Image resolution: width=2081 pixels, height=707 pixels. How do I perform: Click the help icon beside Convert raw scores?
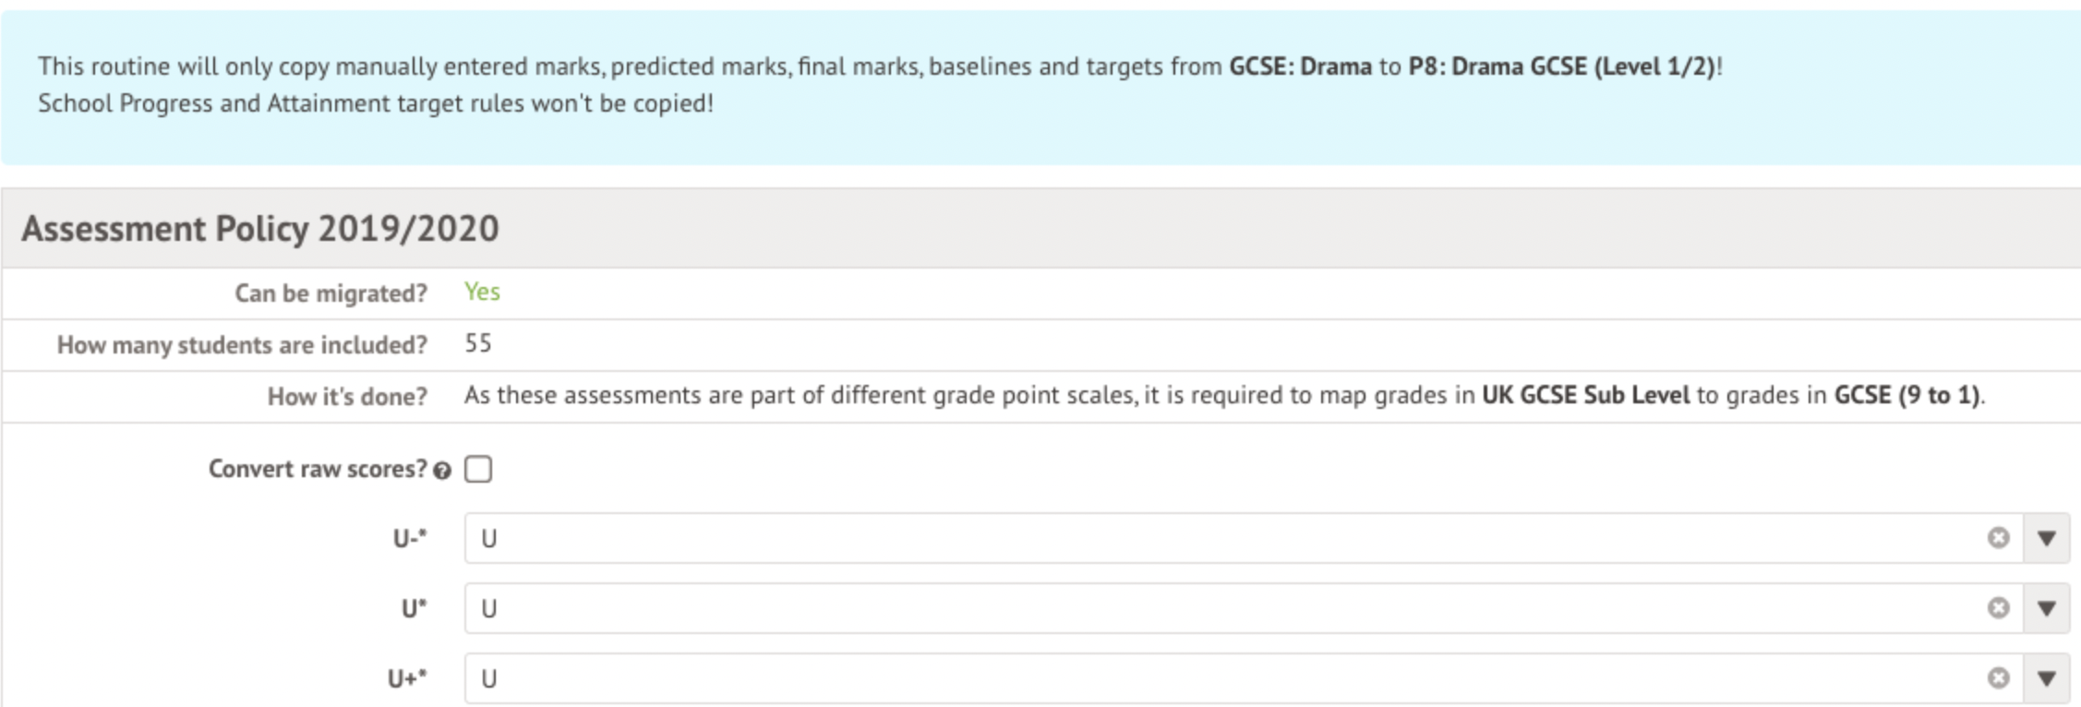tap(442, 472)
